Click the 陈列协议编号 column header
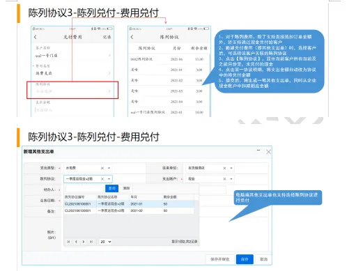The height and width of the screenshot is (271, 363). pyautogui.click(x=80, y=197)
